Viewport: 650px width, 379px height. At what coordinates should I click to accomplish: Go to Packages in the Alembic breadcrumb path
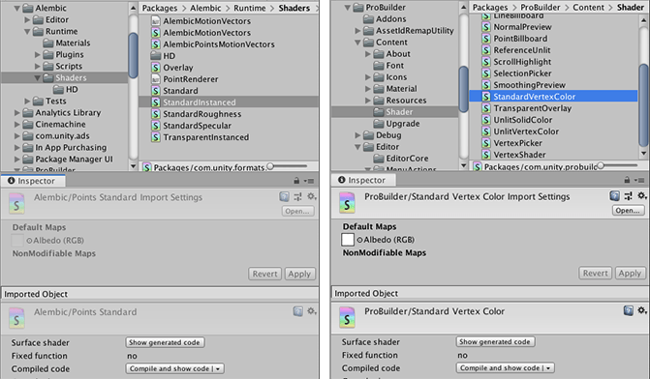160,8
